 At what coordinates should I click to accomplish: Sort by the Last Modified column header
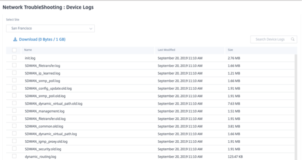point(166,50)
